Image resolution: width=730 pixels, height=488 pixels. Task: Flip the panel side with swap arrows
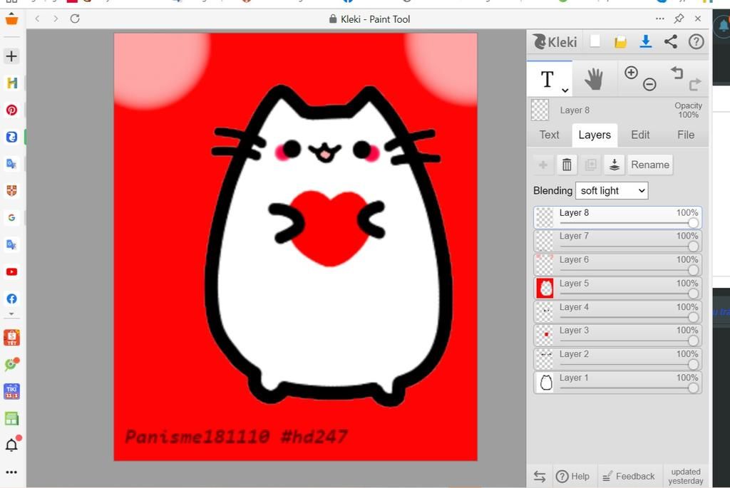pos(540,477)
